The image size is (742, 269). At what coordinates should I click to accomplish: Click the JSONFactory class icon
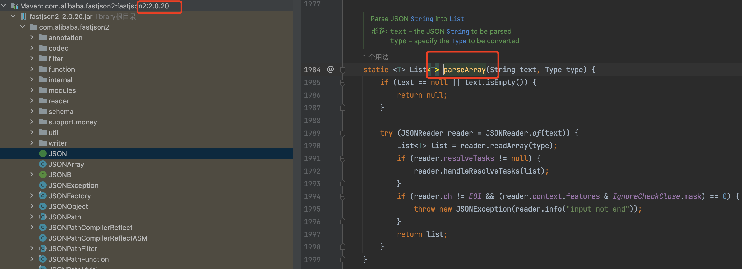[x=43, y=196]
